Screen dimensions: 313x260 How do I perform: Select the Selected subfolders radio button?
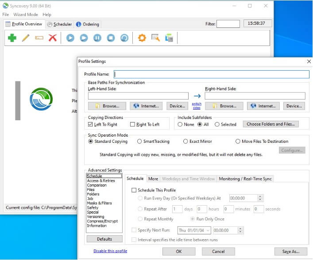[x=217, y=124]
